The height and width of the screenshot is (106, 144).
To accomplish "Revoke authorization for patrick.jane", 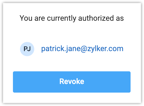I will [x=72, y=82].
